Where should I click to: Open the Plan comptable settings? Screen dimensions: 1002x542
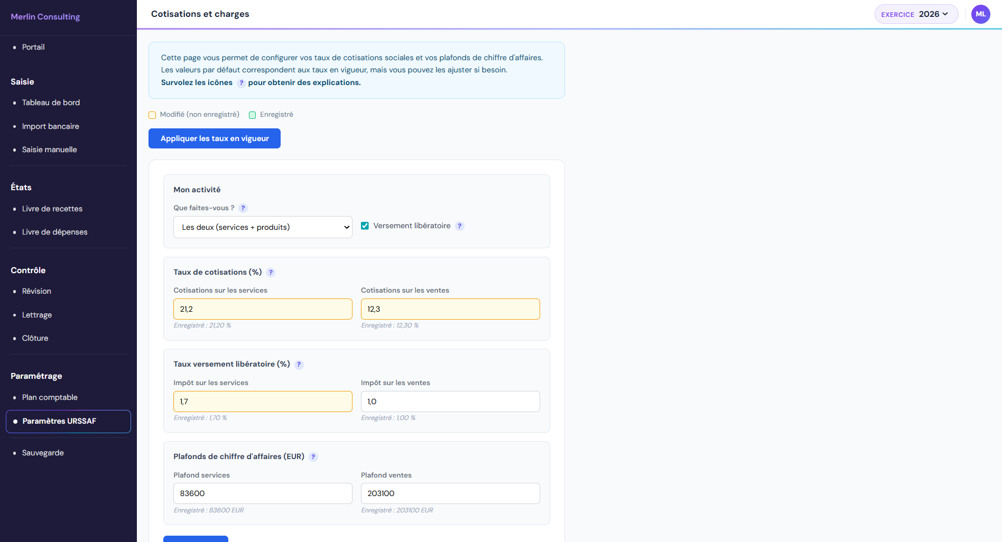[50, 397]
